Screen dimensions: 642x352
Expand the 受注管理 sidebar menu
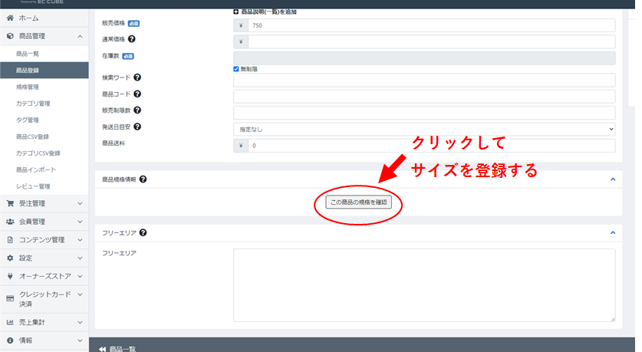pos(44,203)
